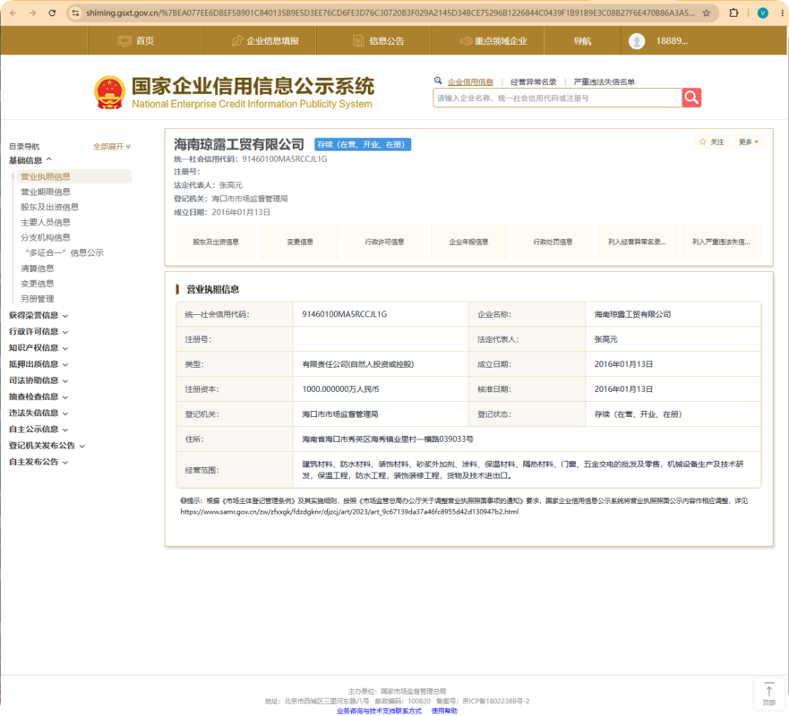Open the 更多 dropdown menu
789x716 pixels.
point(748,141)
